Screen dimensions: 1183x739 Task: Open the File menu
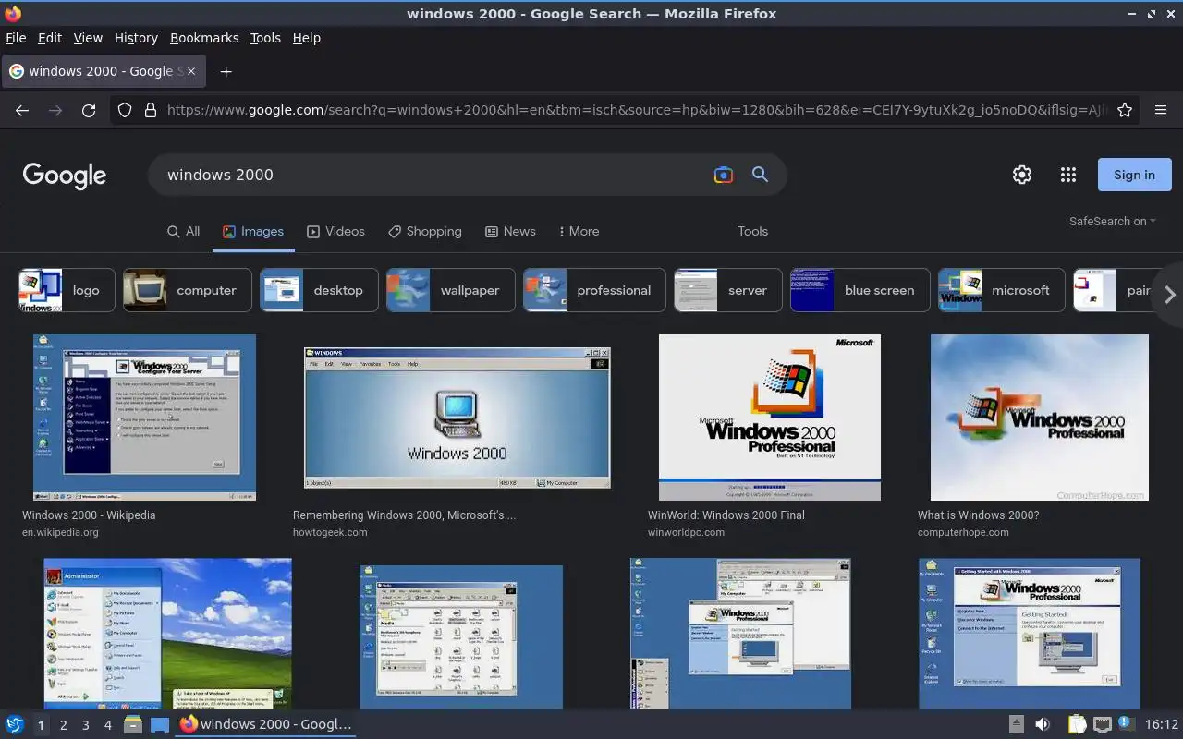[16, 38]
